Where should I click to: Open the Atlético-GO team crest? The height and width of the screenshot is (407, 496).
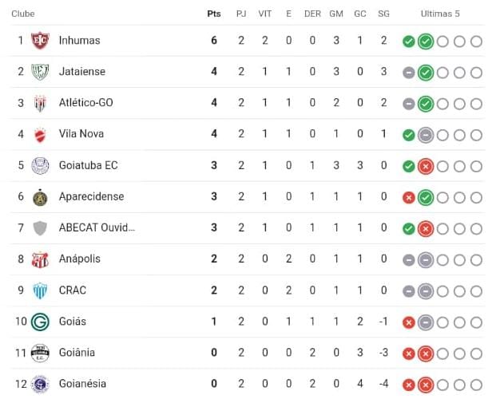coord(40,103)
